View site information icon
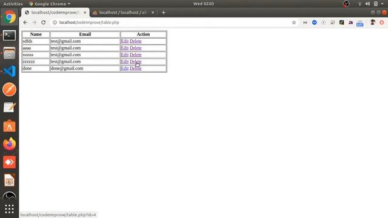 pos(55,22)
